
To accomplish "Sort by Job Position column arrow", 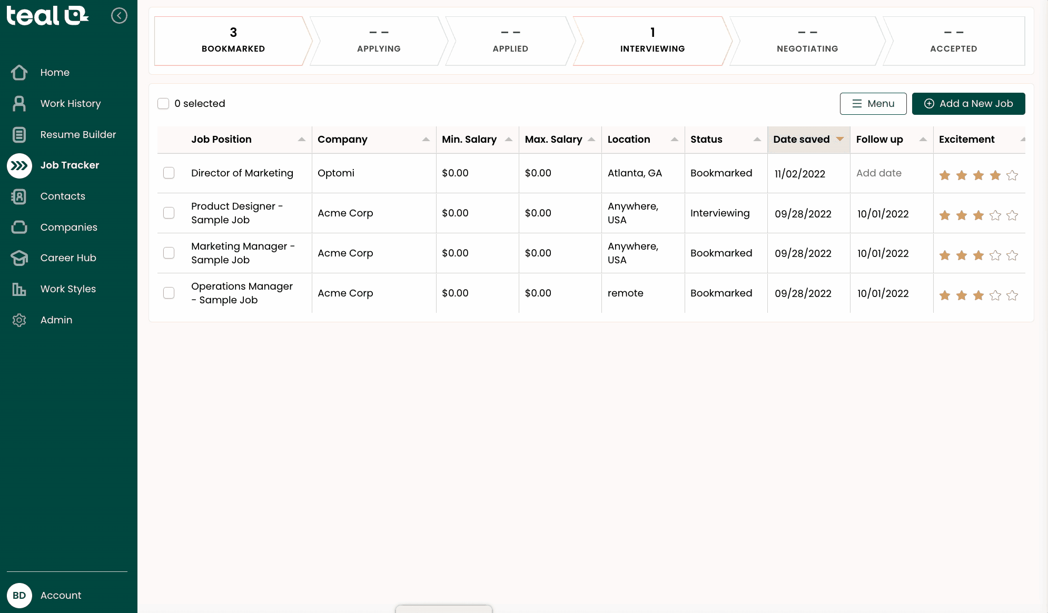I will point(302,140).
